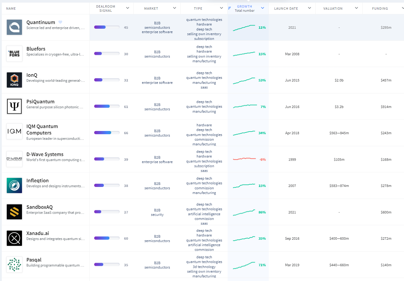
Task: Click the $2.0b valuation for IonQ
Action: pyautogui.click(x=339, y=80)
